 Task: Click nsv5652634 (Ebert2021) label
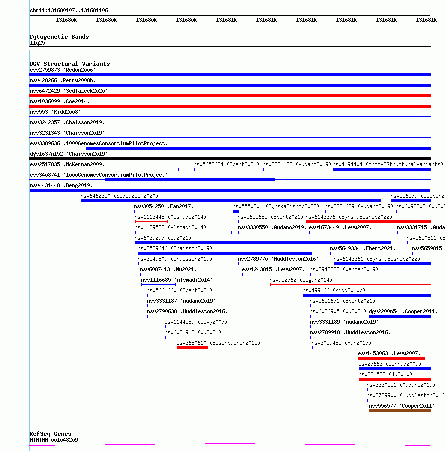(x=226, y=165)
